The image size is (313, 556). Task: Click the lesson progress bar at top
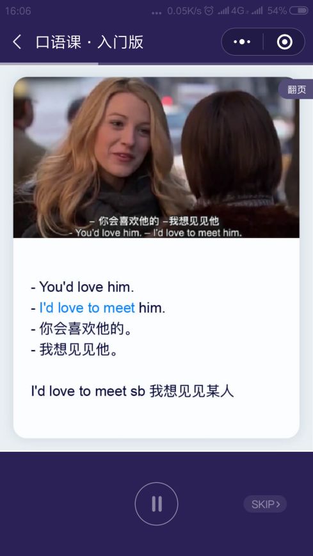coord(156,64)
